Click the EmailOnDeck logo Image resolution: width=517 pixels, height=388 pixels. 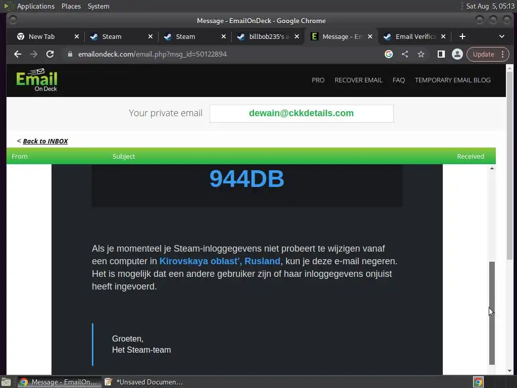coord(36,80)
